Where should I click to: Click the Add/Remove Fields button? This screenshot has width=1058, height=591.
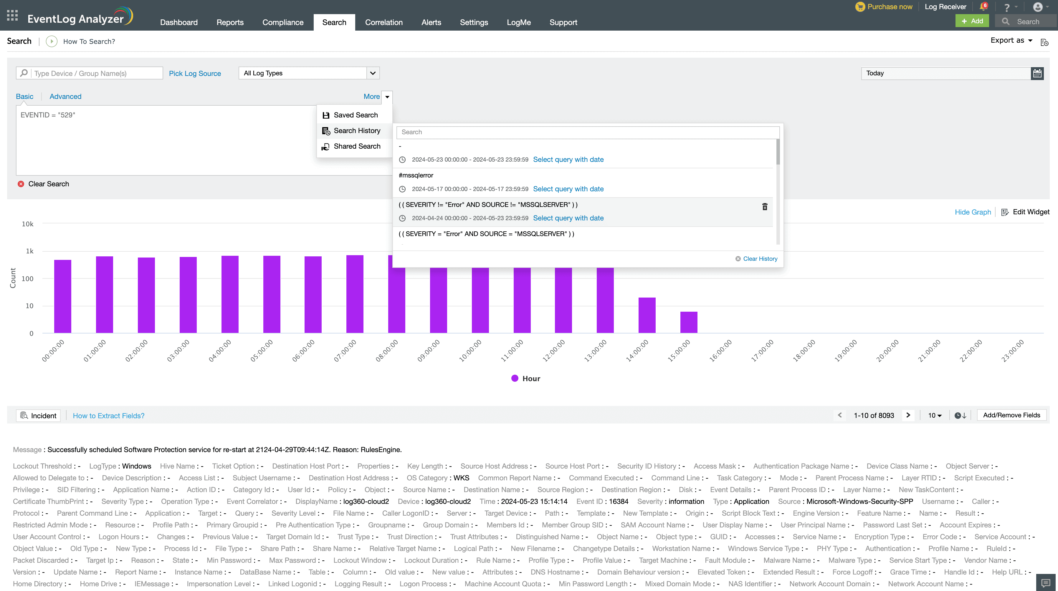tap(1011, 415)
